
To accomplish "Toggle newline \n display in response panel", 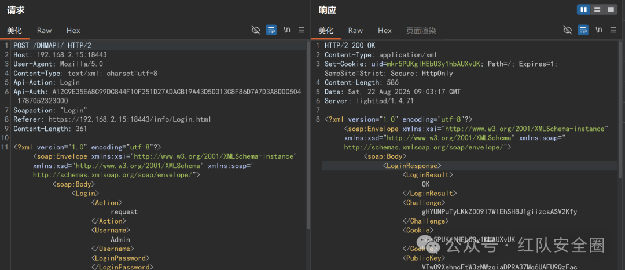I will (599, 30).
